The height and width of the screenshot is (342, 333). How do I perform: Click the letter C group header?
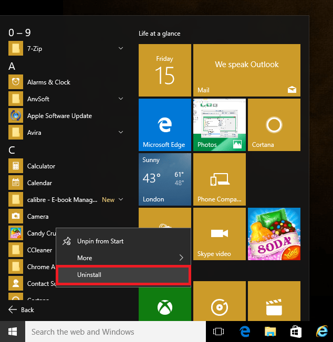click(x=12, y=150)
